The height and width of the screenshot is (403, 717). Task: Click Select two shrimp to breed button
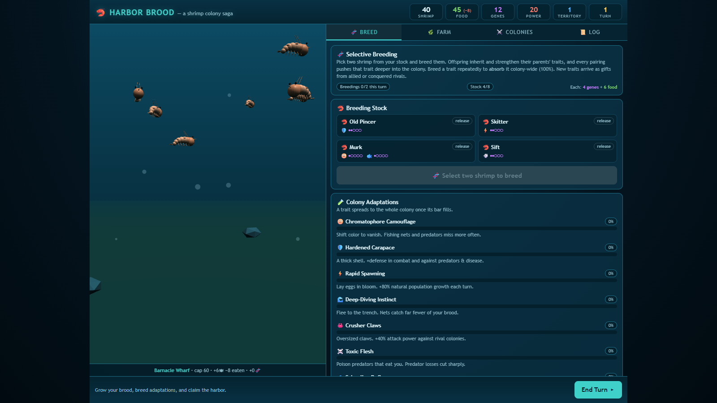477,176
